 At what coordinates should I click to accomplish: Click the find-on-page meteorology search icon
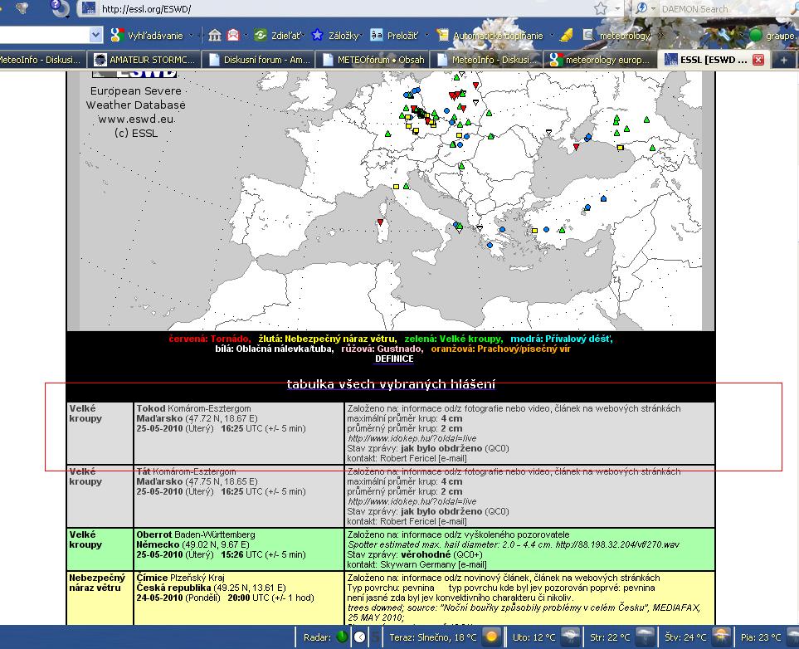coord(589,35)
